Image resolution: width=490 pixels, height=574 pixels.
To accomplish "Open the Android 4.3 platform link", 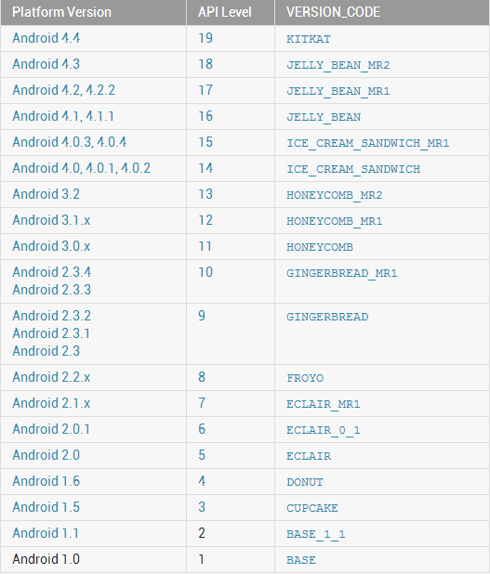I will pyautogui.click(x=46, y=64).
